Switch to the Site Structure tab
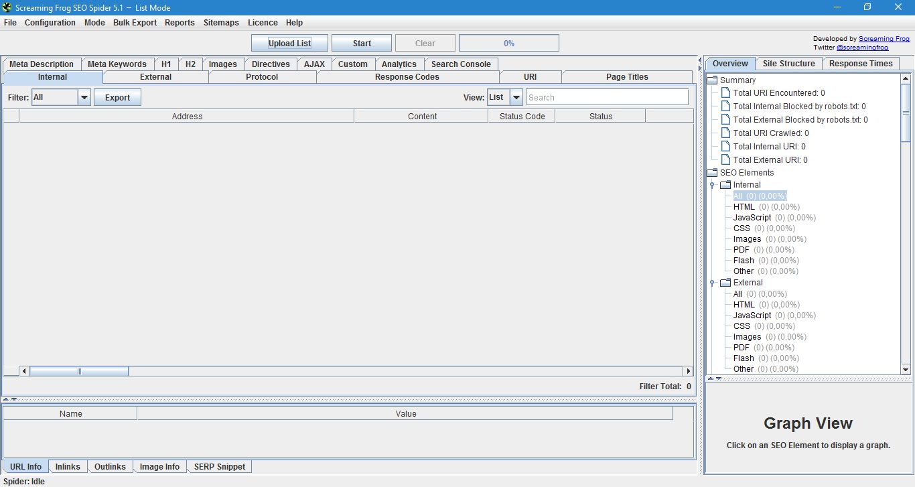The image size is (915, 487). coord(789,64)
